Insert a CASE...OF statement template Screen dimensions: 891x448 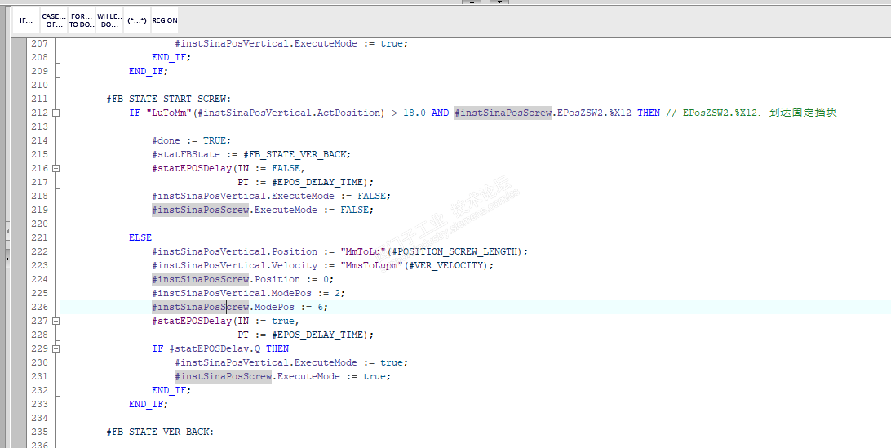(x=54, y=20)
